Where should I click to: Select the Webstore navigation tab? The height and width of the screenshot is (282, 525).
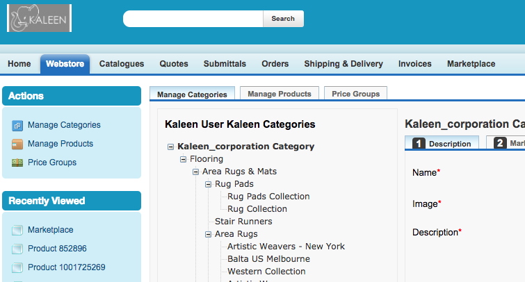click(x=65, y=64)
